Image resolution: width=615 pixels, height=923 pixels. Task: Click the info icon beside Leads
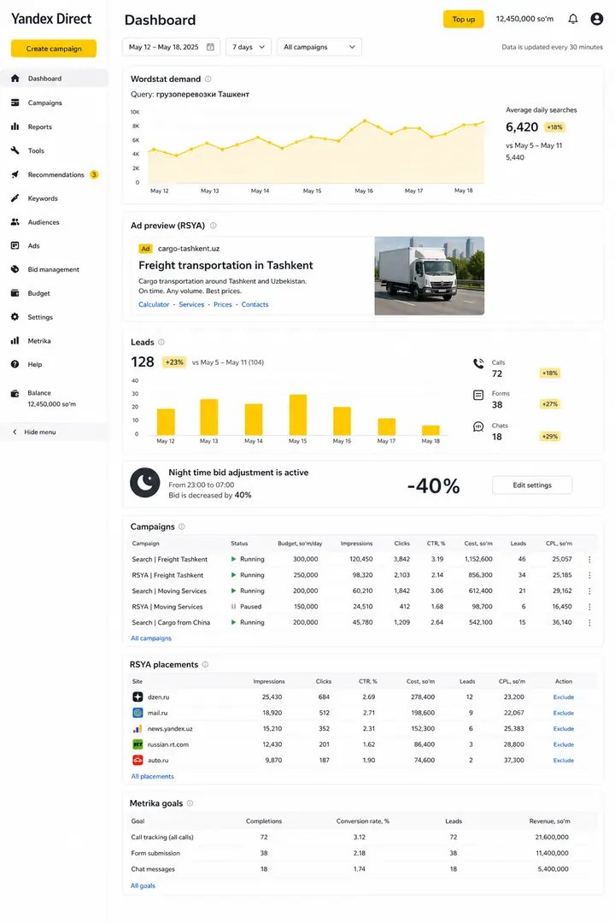(161, 342)
